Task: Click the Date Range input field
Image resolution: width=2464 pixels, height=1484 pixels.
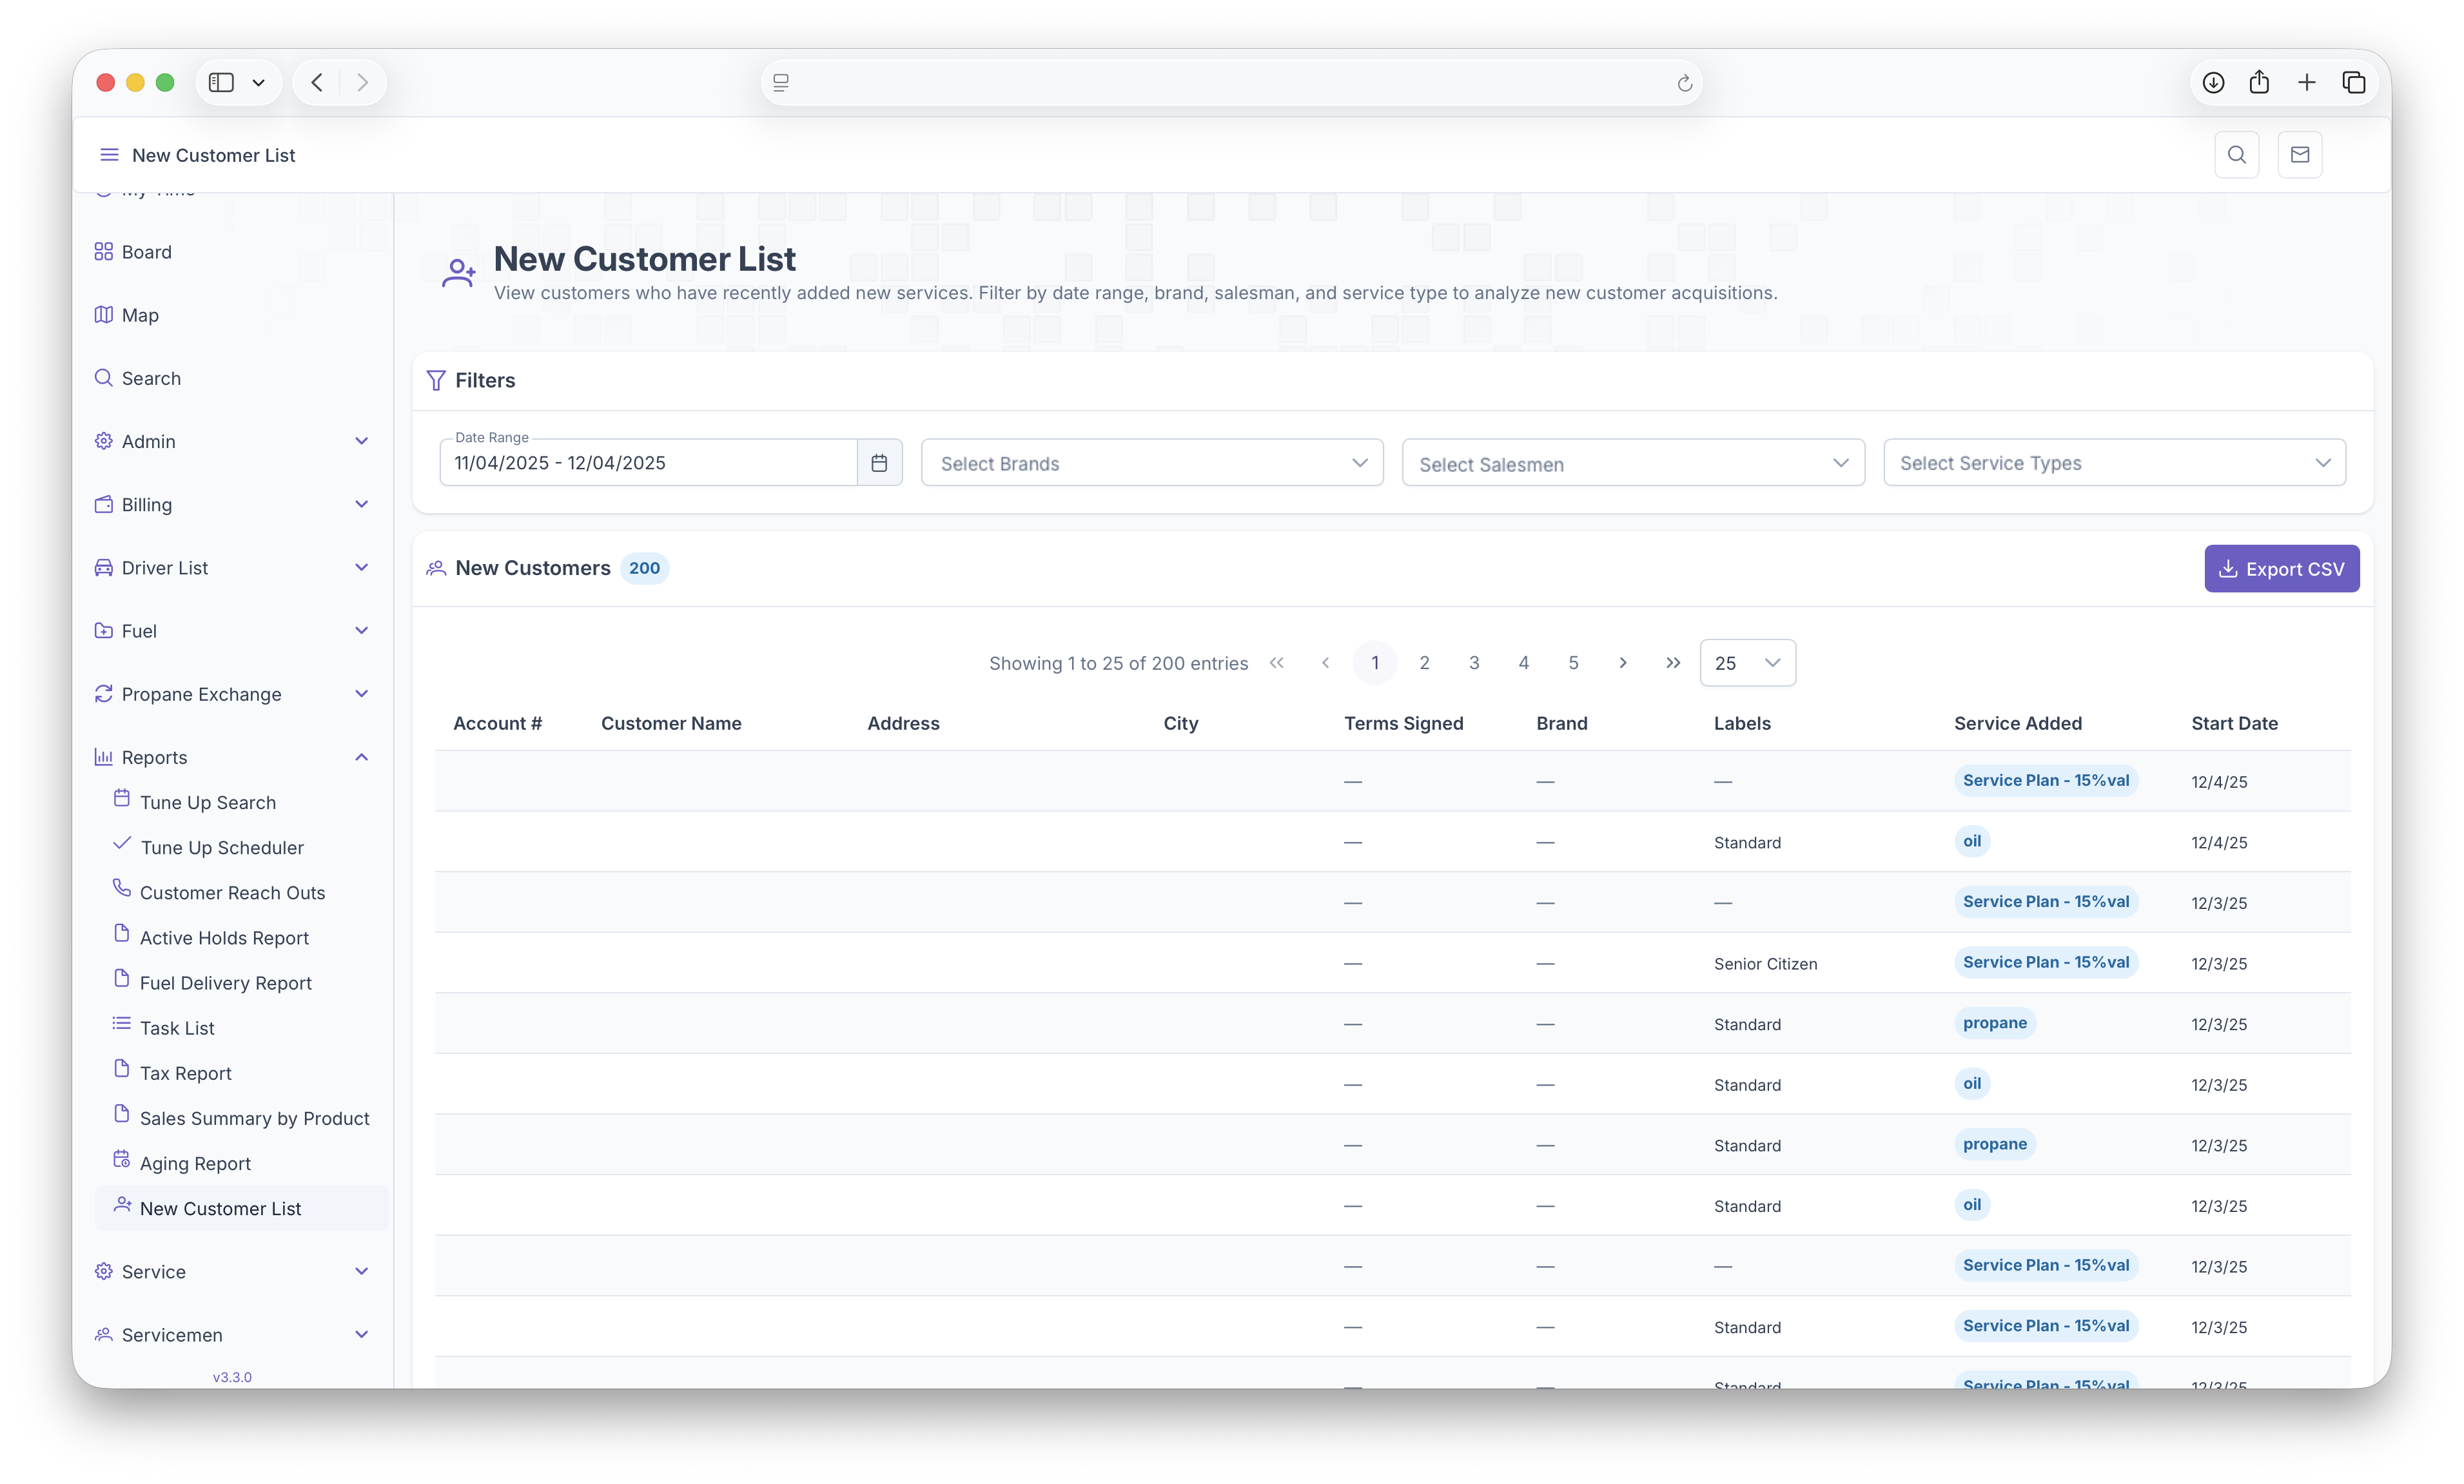Action: click(648, 463)
